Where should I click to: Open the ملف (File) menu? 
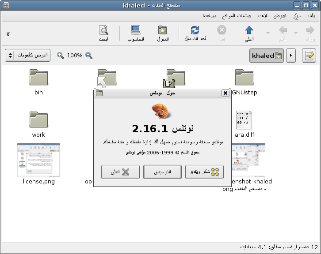pos(311,15)
